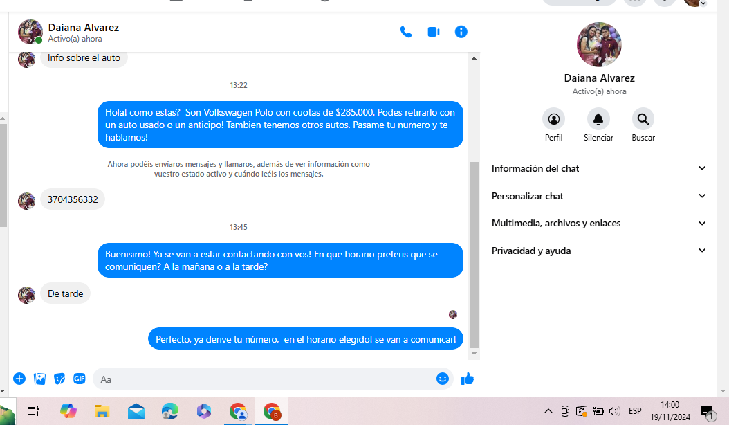Send a thumbs-up like
Screen dimensions: 729x425
[x=468, y=379]
